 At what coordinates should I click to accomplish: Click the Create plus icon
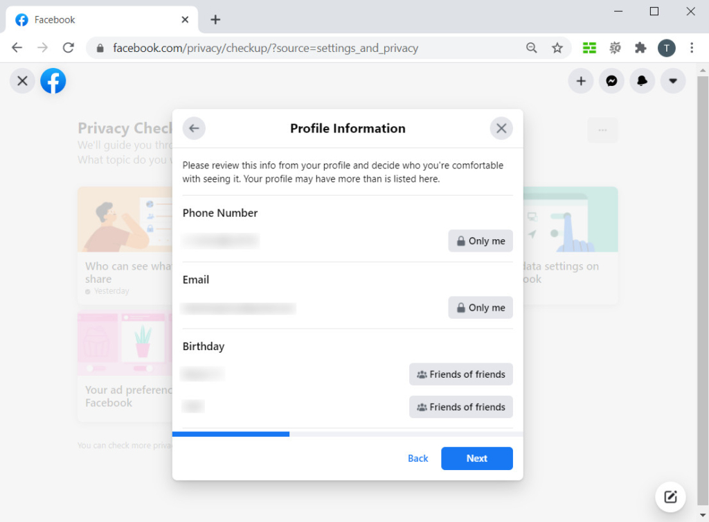[581, 81]
